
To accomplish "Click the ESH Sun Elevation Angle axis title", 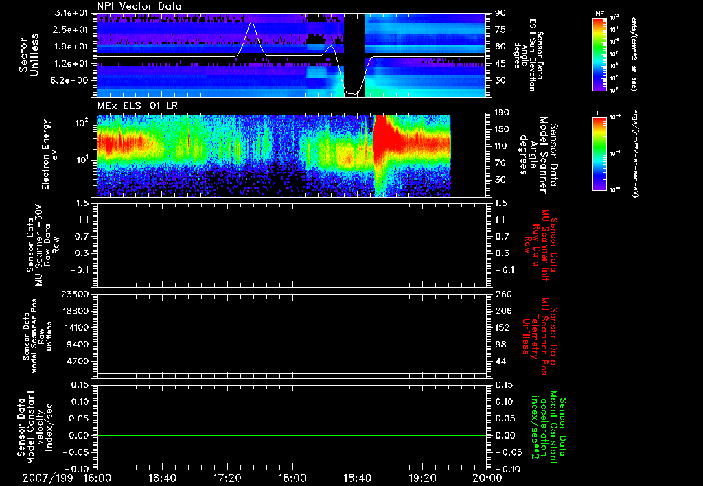I will [x=529, y=55].
